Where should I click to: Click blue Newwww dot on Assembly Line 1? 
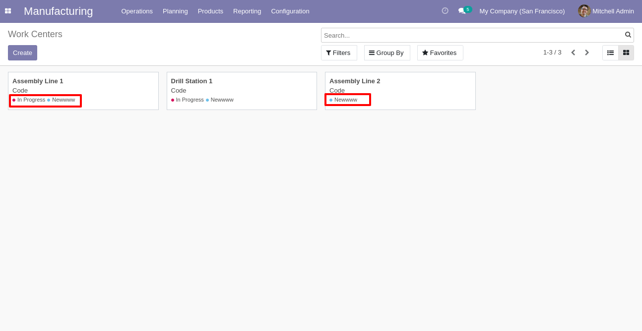[49, 100]
